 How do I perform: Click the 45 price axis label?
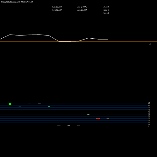click(149, 111)
